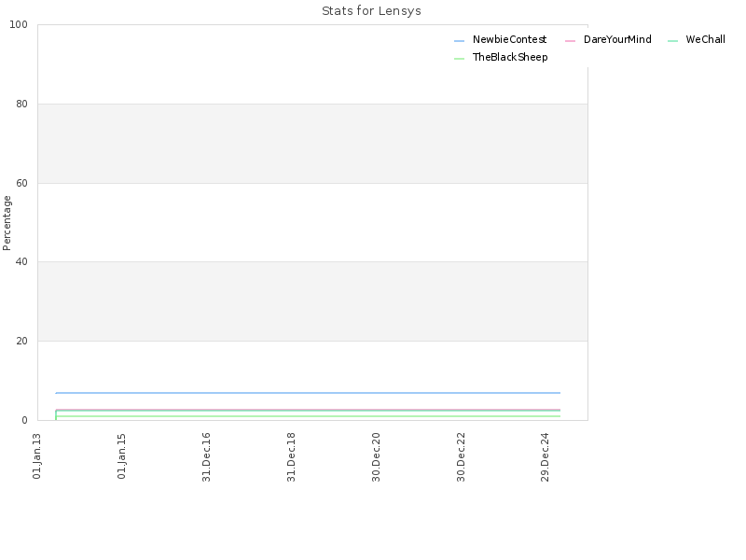This screenshot has width=746, height=560.
Task: Click the 01.Jan.15 date label
Action: (x=121, y=456)
